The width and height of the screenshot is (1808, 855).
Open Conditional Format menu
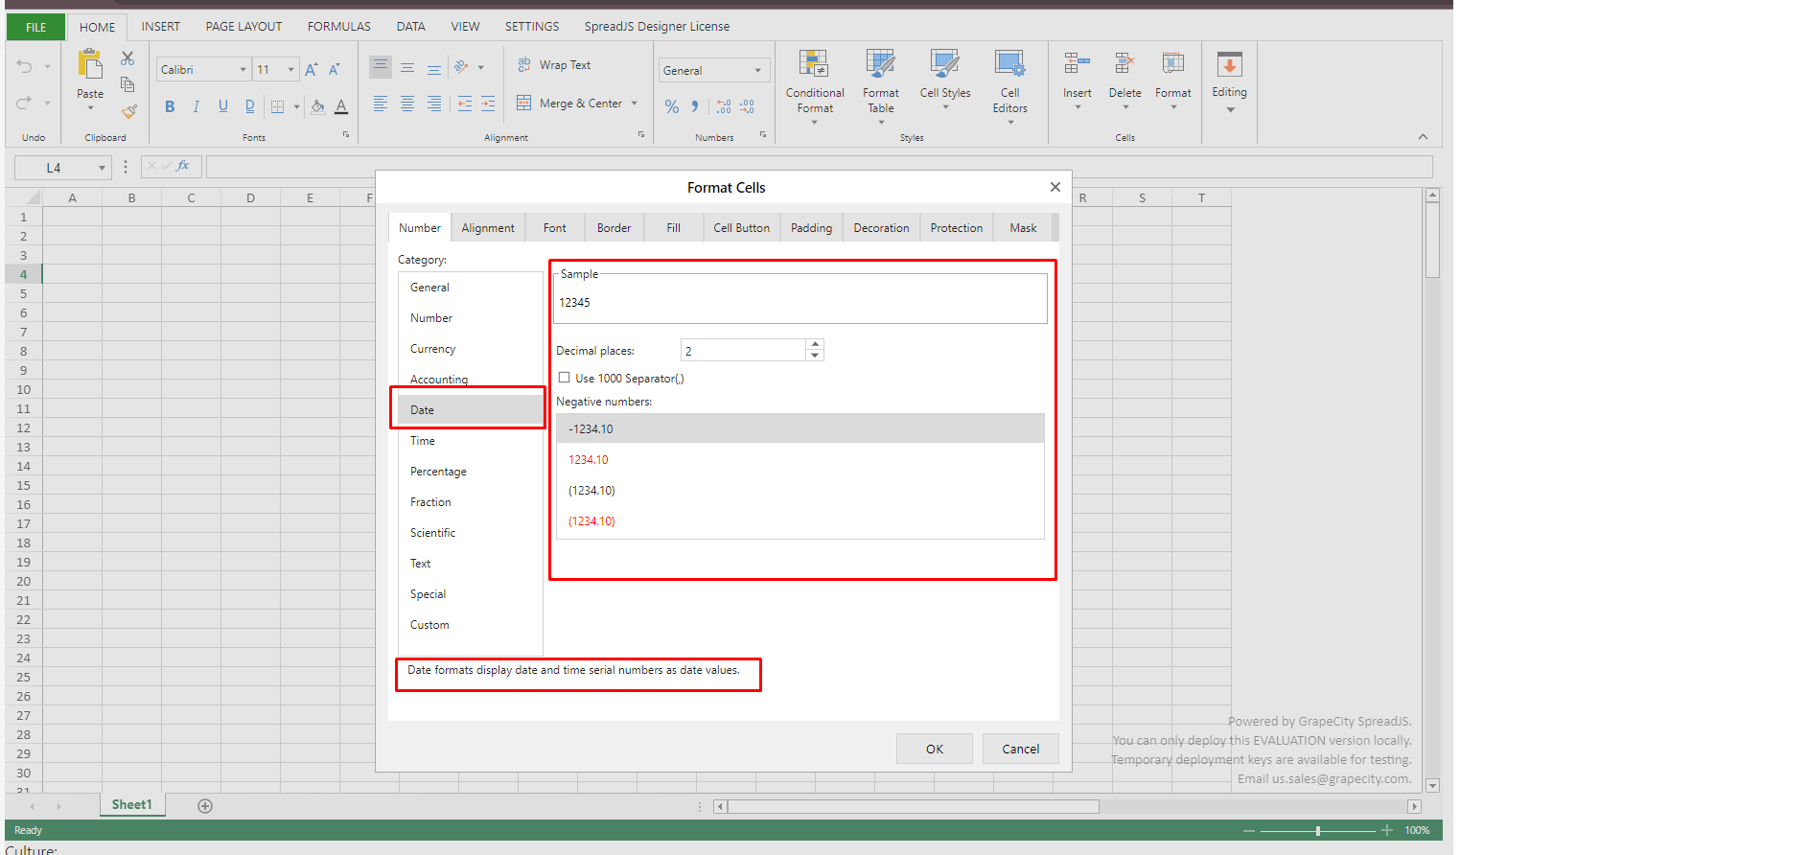815,86
